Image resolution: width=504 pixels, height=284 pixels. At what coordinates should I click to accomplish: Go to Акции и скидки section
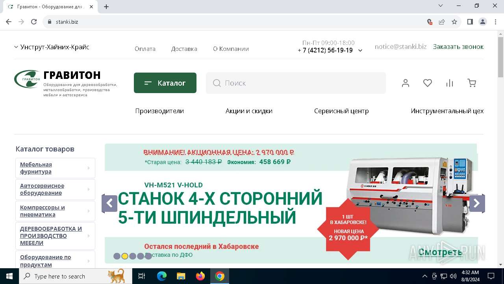[x=249, y=111]
